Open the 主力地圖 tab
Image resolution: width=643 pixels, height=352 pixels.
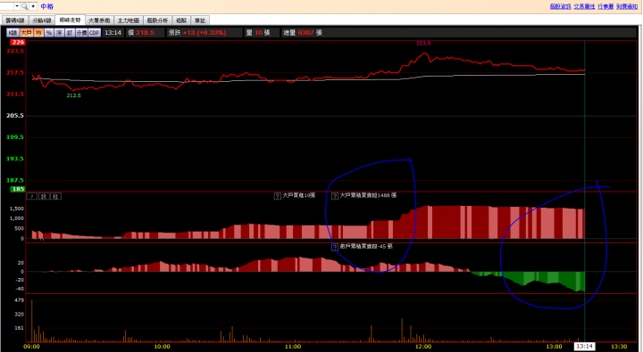(129, 20)
